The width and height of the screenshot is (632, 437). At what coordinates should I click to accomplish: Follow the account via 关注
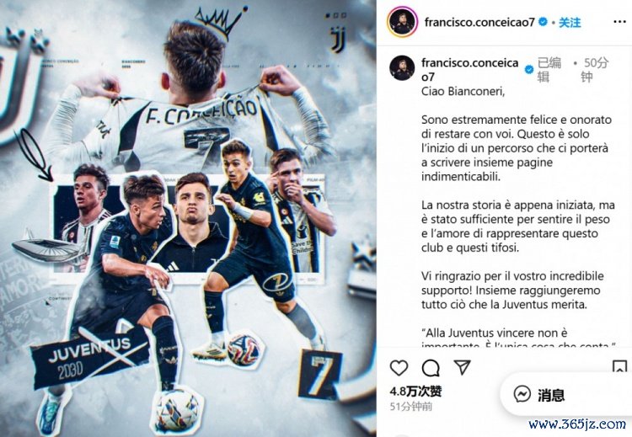pos(570,23)
